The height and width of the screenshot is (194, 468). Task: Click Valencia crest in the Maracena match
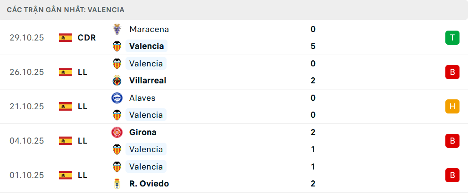coord(117,46)
